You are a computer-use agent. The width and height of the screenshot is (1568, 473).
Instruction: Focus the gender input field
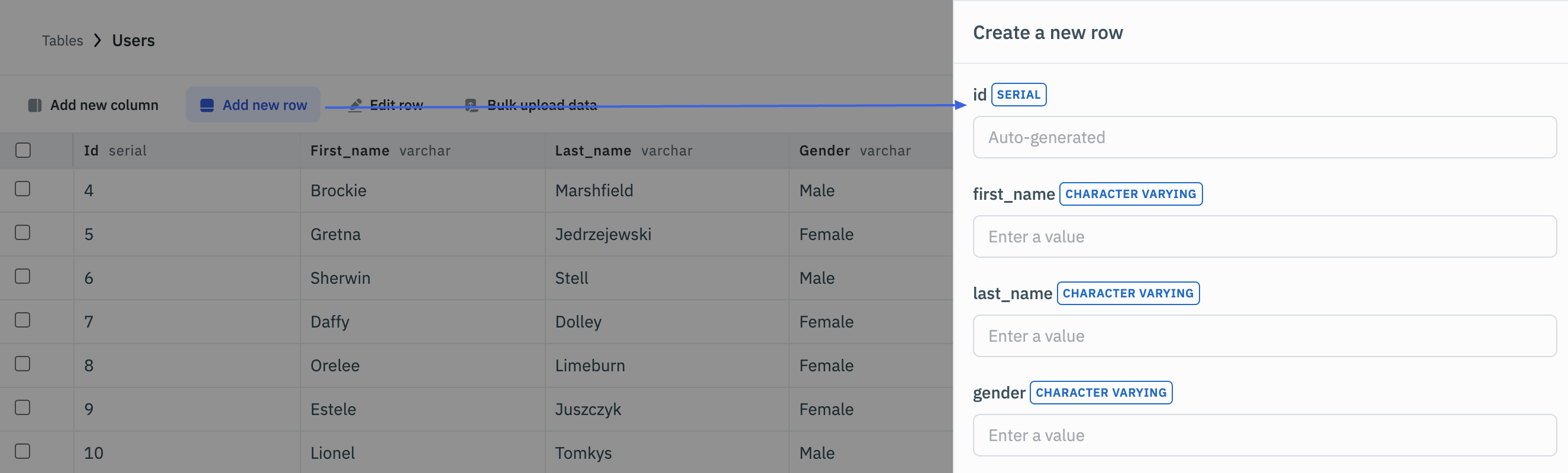pos(1264,435)
